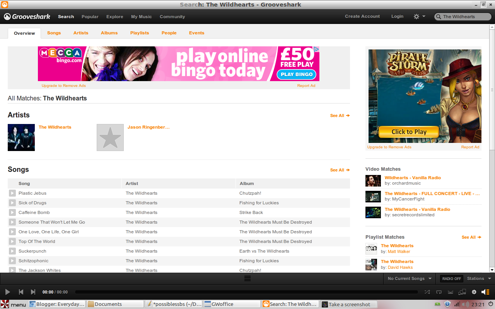Click See All next to Artists
495x309 pixels.
340,115
